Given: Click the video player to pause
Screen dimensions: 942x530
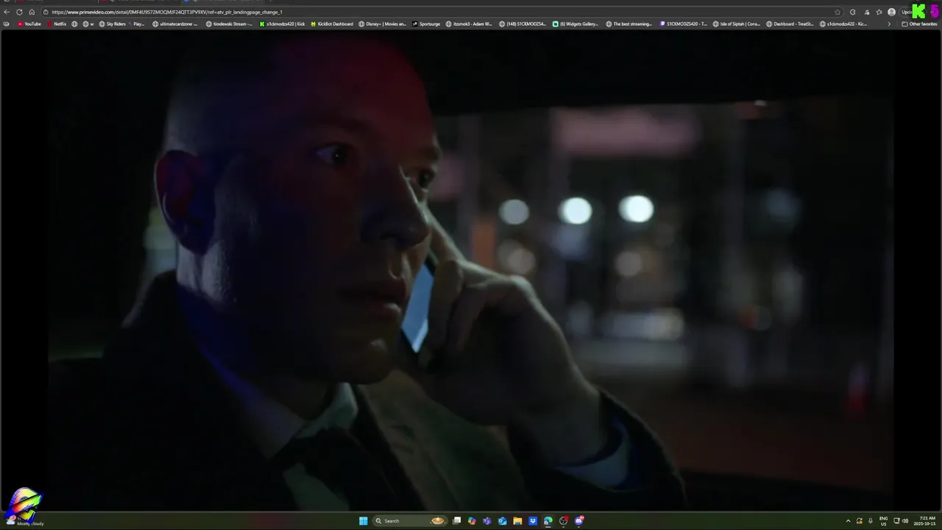Looking at the screenshot, I should [x=471, y=269].
